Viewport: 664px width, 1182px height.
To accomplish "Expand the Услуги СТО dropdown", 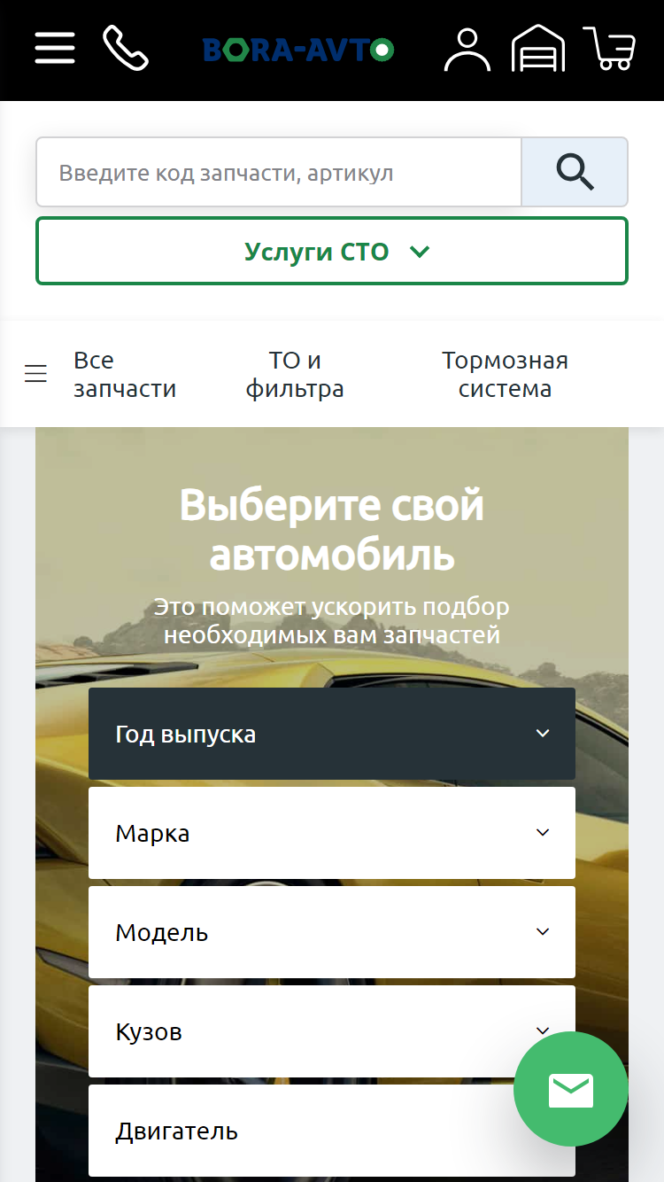I will click(332, 252).
